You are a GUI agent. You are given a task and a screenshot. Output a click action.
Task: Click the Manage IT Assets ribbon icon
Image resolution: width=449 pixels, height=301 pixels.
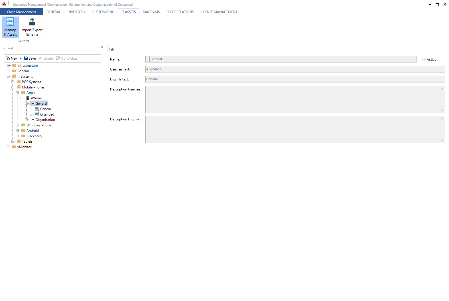[x=10, y=22]
